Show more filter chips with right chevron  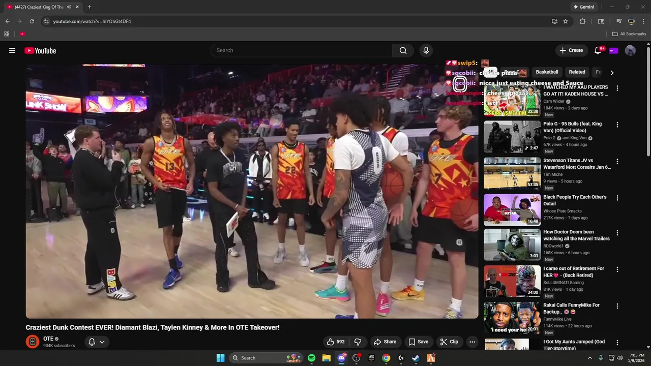pos(612,73)
